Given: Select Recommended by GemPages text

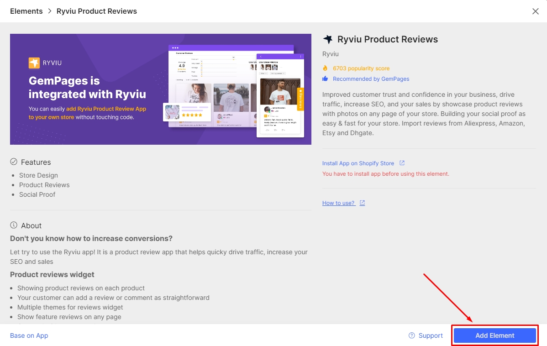Looking at the screenshot, I should click(x=371, y=79).
